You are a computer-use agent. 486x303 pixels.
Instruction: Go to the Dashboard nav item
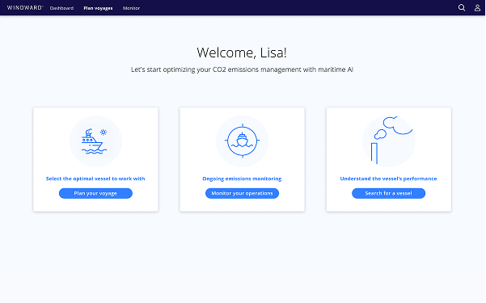coord(61,8)
